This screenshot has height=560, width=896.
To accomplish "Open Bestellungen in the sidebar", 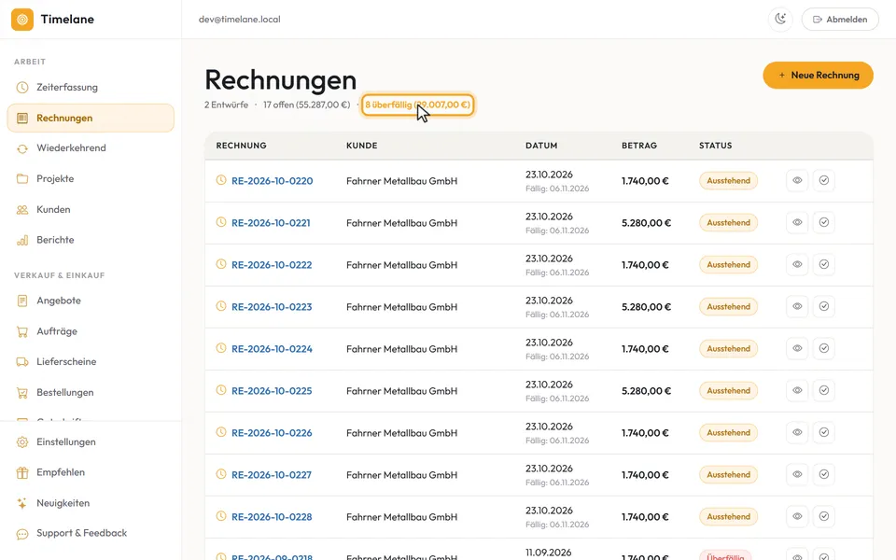I will click(x=91, y=393).
